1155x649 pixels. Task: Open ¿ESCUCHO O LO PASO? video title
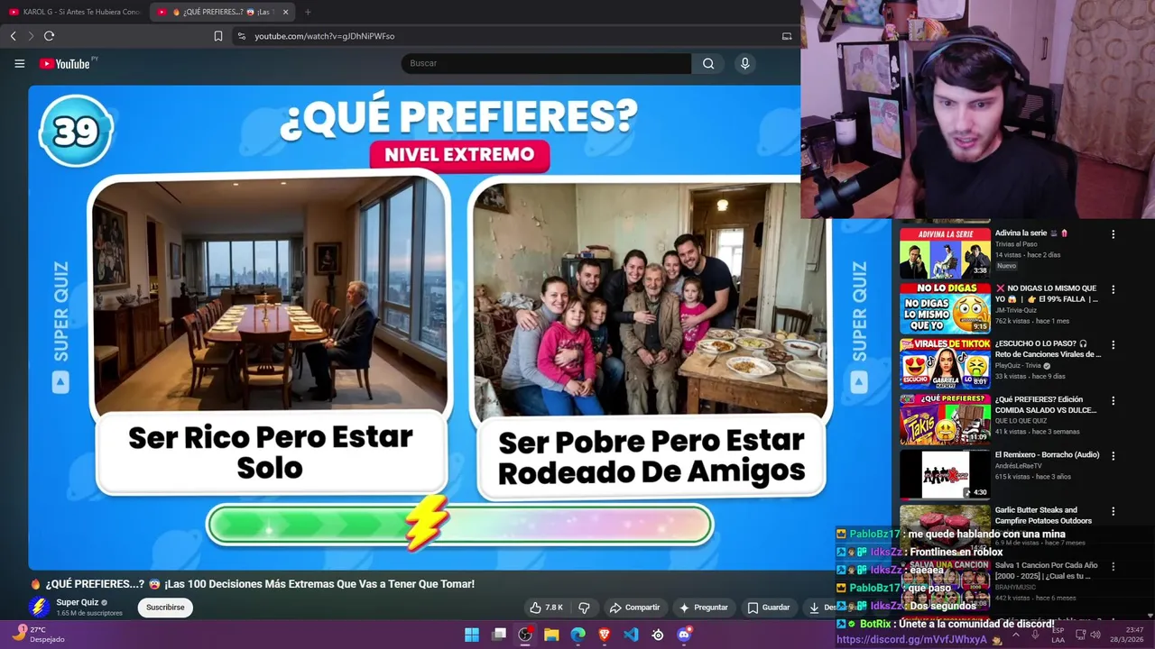pos(1048,349)
